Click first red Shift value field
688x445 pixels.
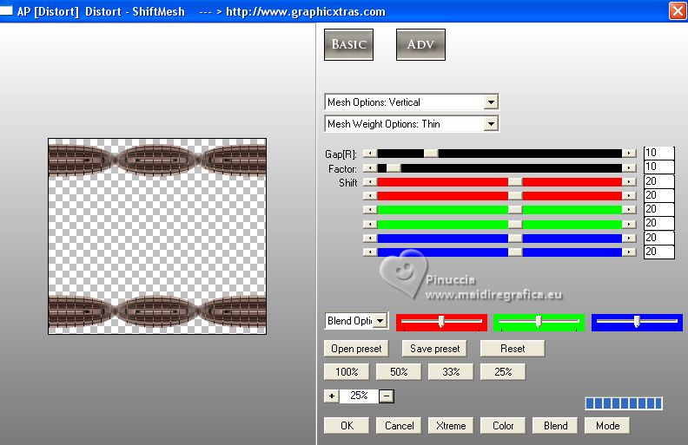point(658,181)
